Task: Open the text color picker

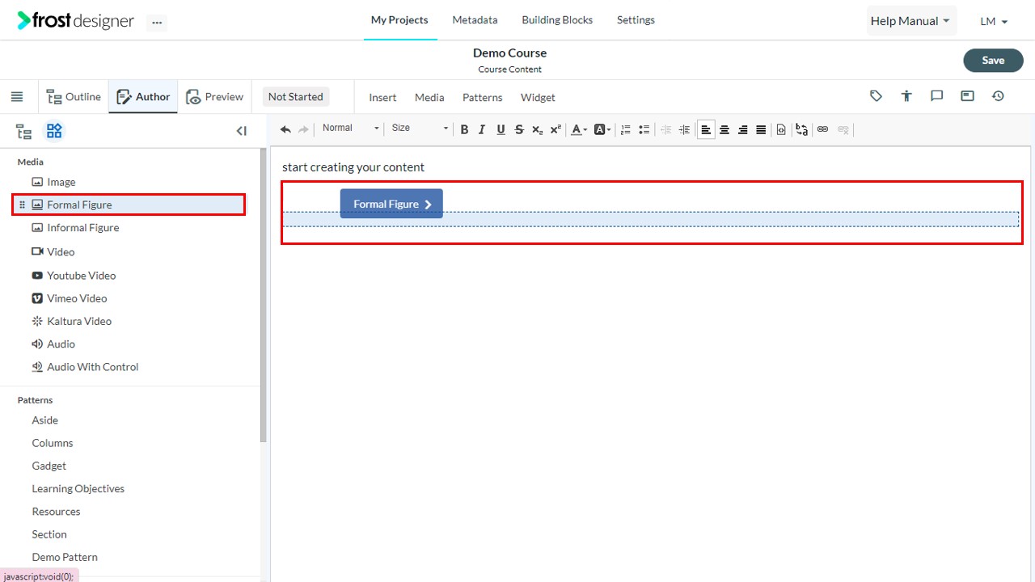Action: 579,129
